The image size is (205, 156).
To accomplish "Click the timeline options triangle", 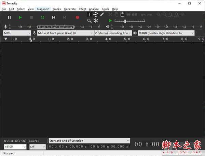I will coord(5,39).
